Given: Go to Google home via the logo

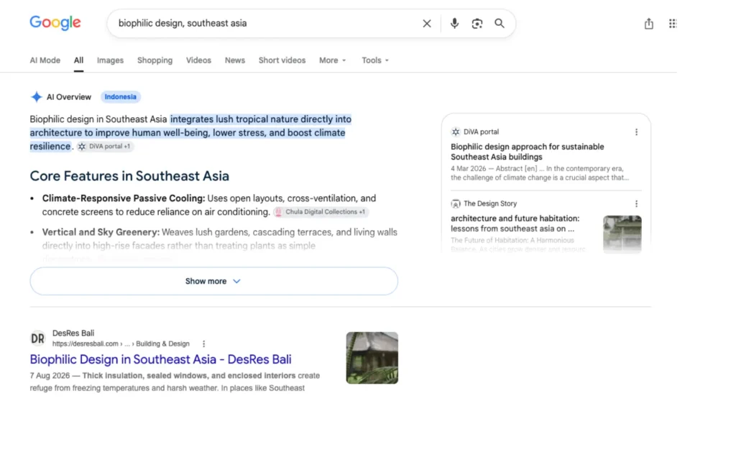Looking at the screenshot, I should [x=55, y=22].
